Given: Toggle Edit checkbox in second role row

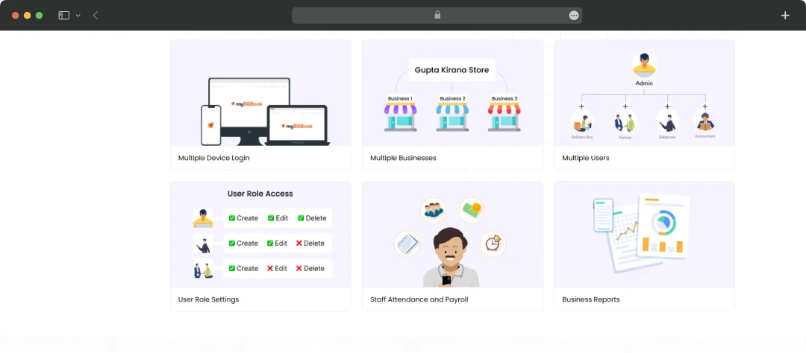Looking at the screenshot, I should [x=270, y=244].
